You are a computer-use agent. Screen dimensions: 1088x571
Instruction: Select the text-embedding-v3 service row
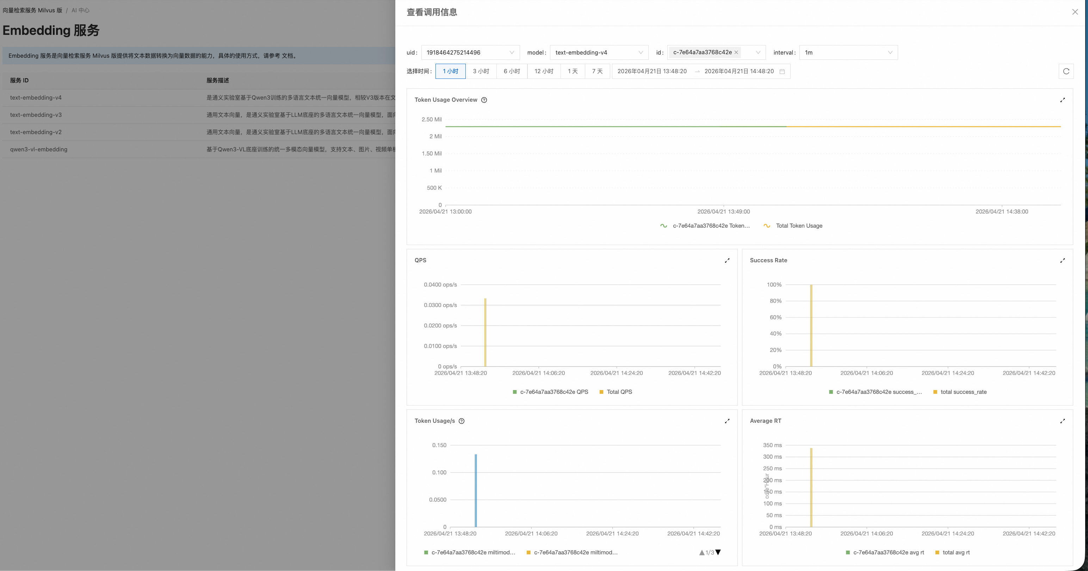click(199, 115)
